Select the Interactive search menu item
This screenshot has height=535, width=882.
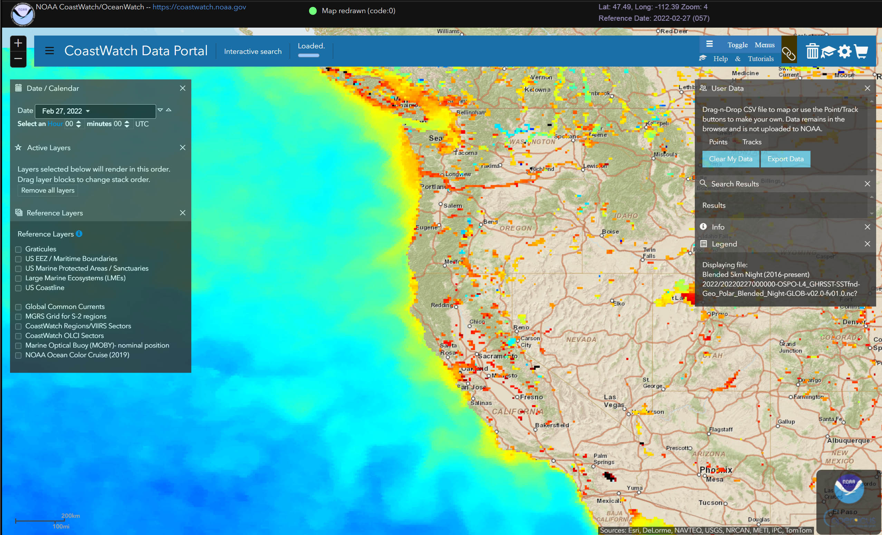252,51
